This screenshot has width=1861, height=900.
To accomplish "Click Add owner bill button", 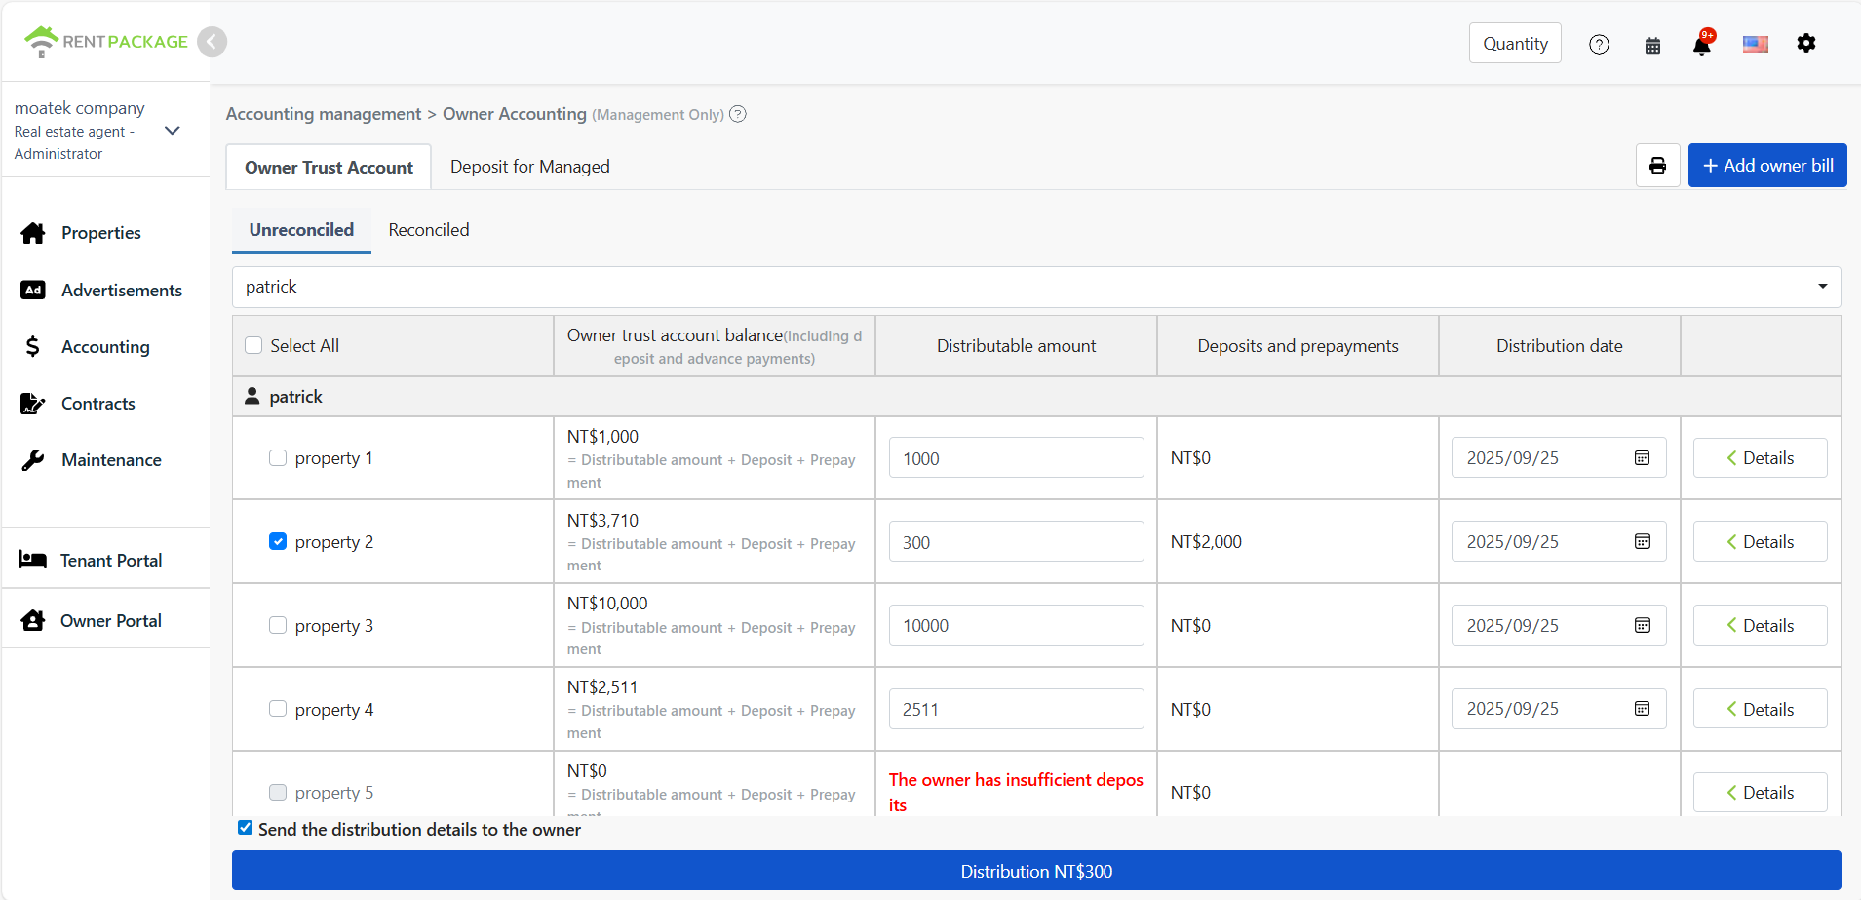I will (1766, 166).
